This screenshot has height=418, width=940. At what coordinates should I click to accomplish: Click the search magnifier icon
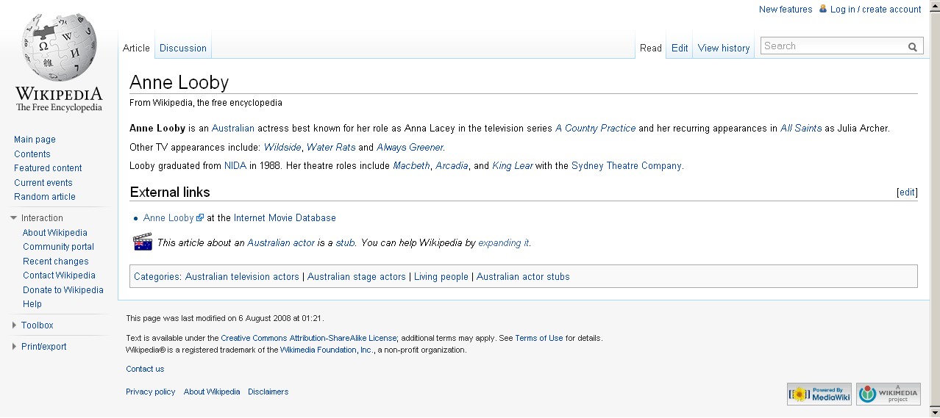913,47
